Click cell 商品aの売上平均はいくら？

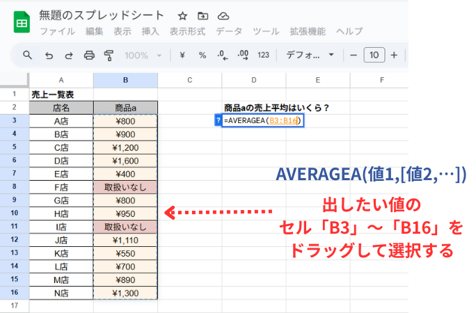click(276, 108)
